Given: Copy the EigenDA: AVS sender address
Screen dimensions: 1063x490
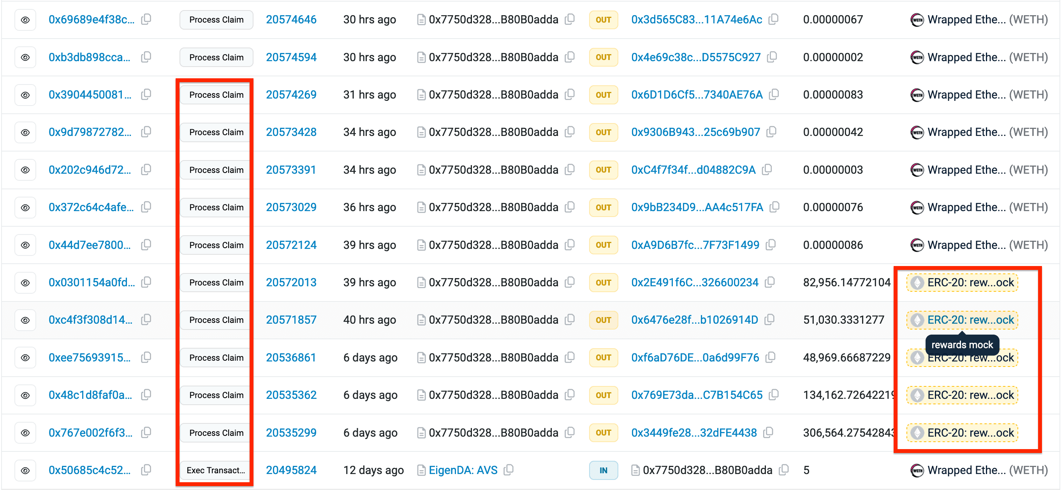Looking at the screenshot, I should pos(509,470).
